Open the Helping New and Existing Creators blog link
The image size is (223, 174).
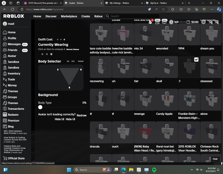click(15, 149)
